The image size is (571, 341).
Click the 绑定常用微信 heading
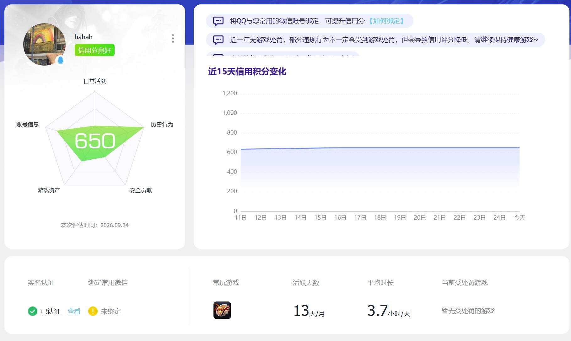[x=108, y=283]
